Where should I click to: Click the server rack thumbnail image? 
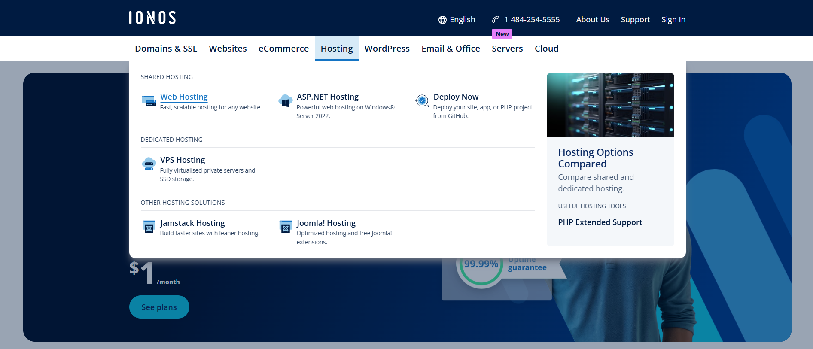coord(610,105)
